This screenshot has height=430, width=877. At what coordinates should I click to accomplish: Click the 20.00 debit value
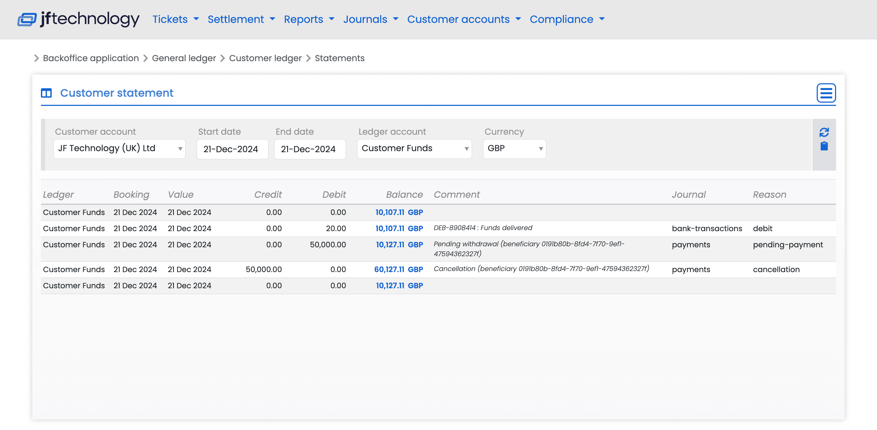tap(336, 228)
